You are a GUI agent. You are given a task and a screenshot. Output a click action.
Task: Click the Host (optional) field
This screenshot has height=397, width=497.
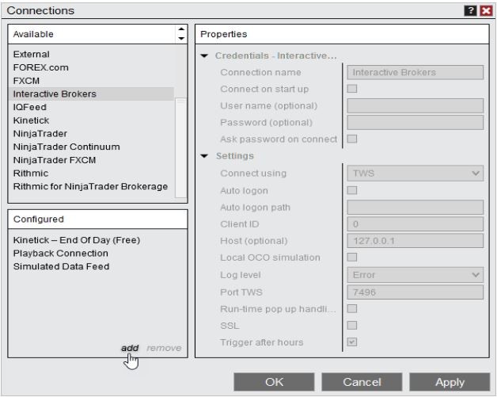[x=415, y=241]
